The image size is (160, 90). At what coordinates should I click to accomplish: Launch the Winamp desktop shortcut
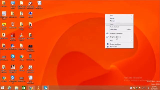click(x=22, y=68)
